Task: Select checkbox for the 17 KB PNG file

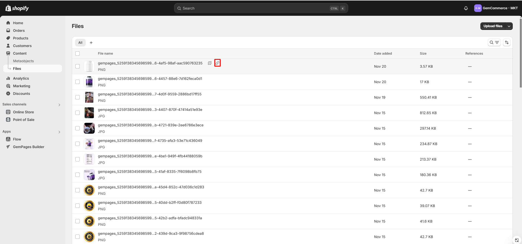Action: click(x=78, y=82)
